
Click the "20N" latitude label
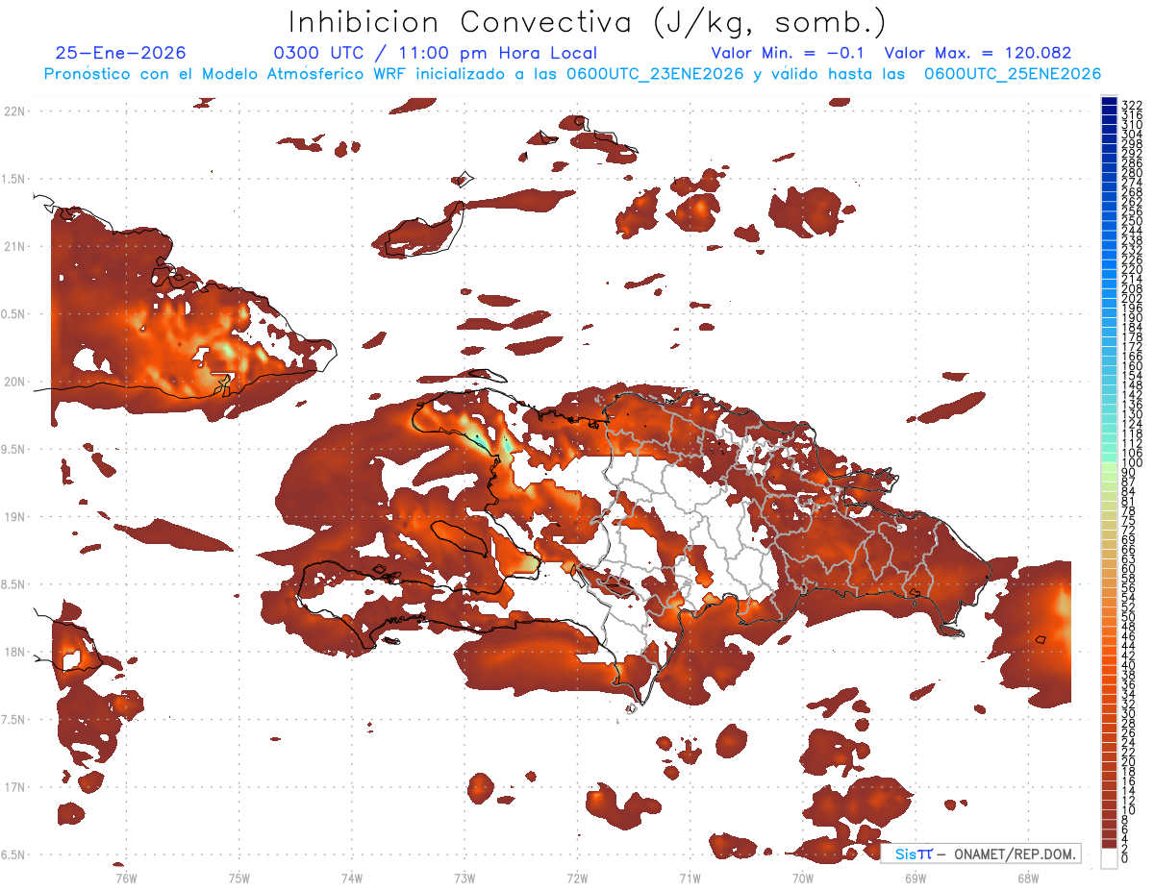[14, 382]
